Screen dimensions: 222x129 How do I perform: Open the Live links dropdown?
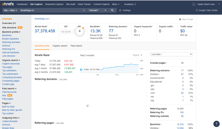point(171,54)
